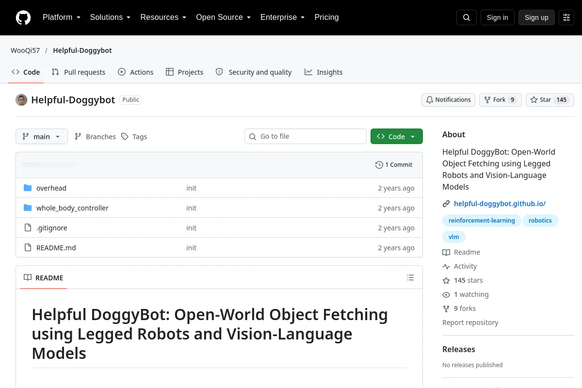This screenshot has height=388, width=582.
Task: Open the main branch selector dropdown
Action: click(42, 137)
